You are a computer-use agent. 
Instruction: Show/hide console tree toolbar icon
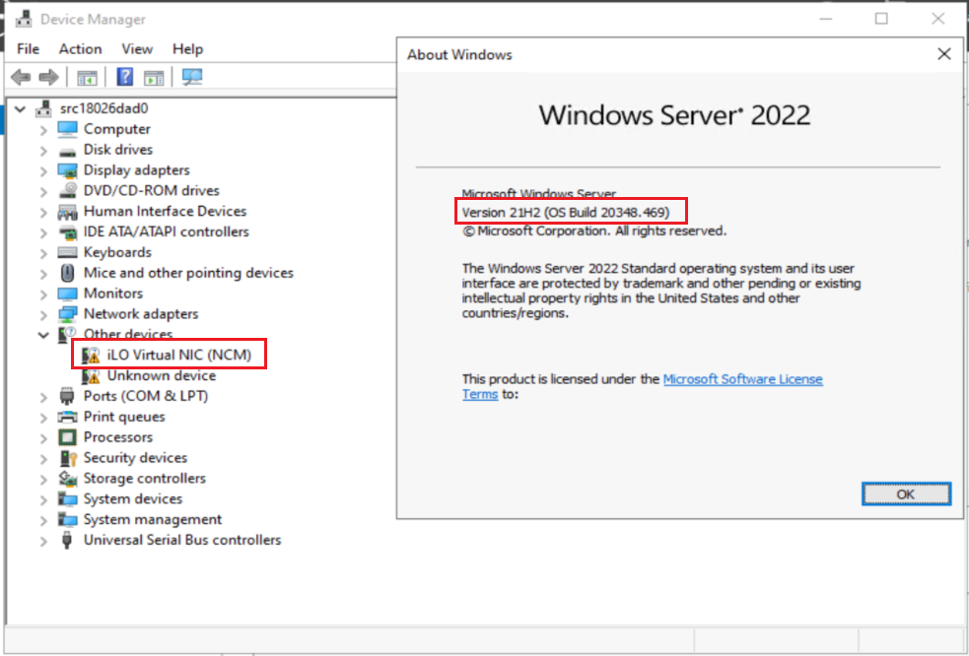(x=87, y=78)
